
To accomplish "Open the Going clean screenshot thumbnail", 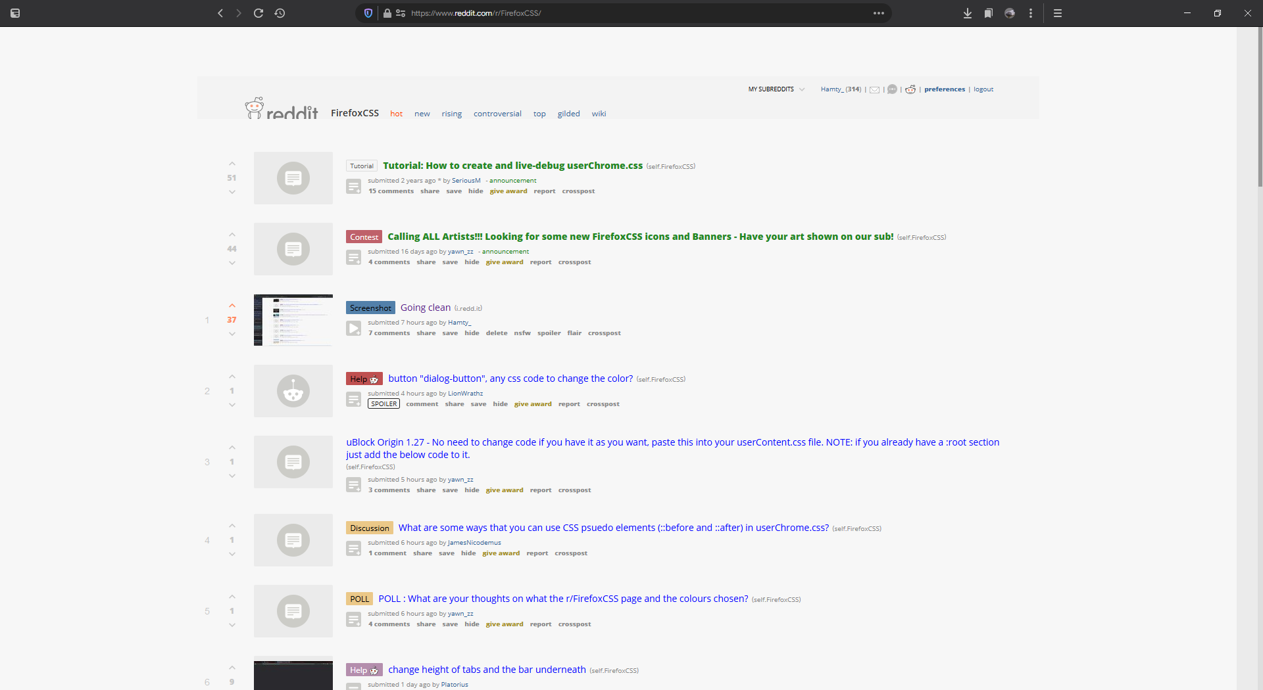I will [x=293, y=320].
